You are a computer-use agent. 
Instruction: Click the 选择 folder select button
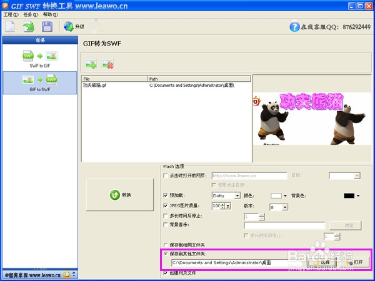[x=322, y=263]
